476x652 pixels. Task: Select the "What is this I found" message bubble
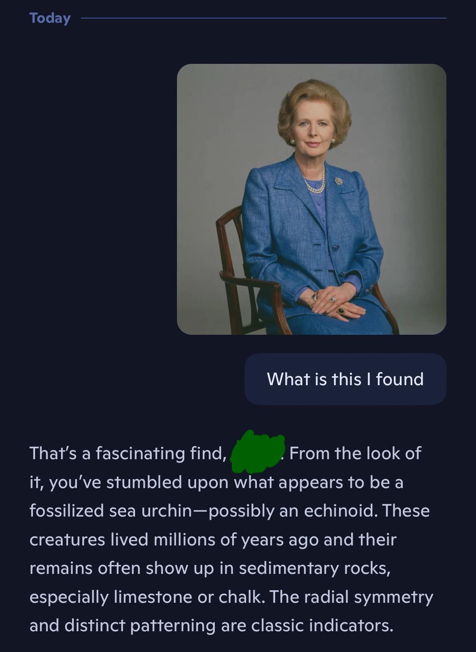(345, 379)
